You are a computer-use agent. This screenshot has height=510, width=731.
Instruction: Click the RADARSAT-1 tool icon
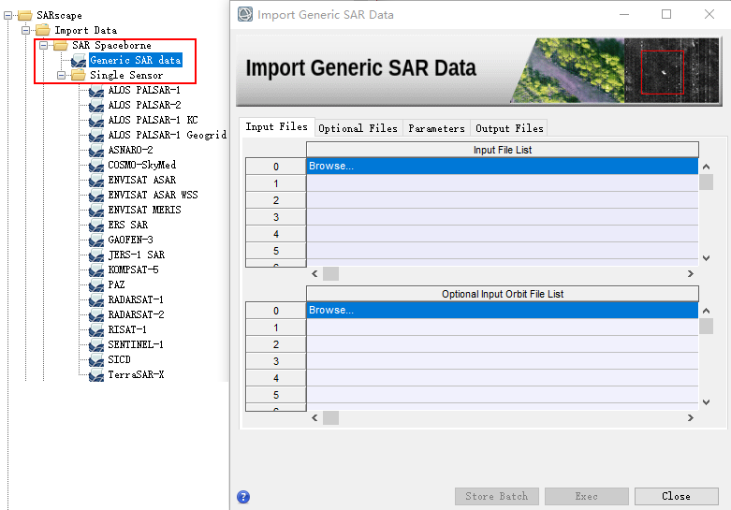pyautogui.click(x=96, y=299)
